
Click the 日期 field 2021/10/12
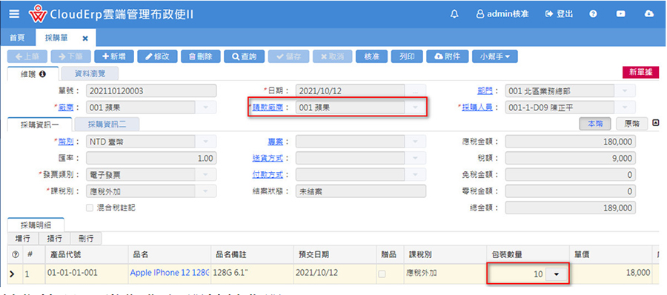click(x=350, y=90)
